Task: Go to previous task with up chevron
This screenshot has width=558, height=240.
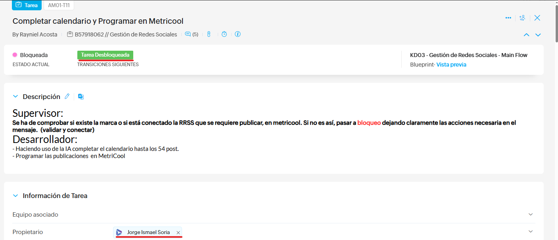Action: click(x=526, y=35)
